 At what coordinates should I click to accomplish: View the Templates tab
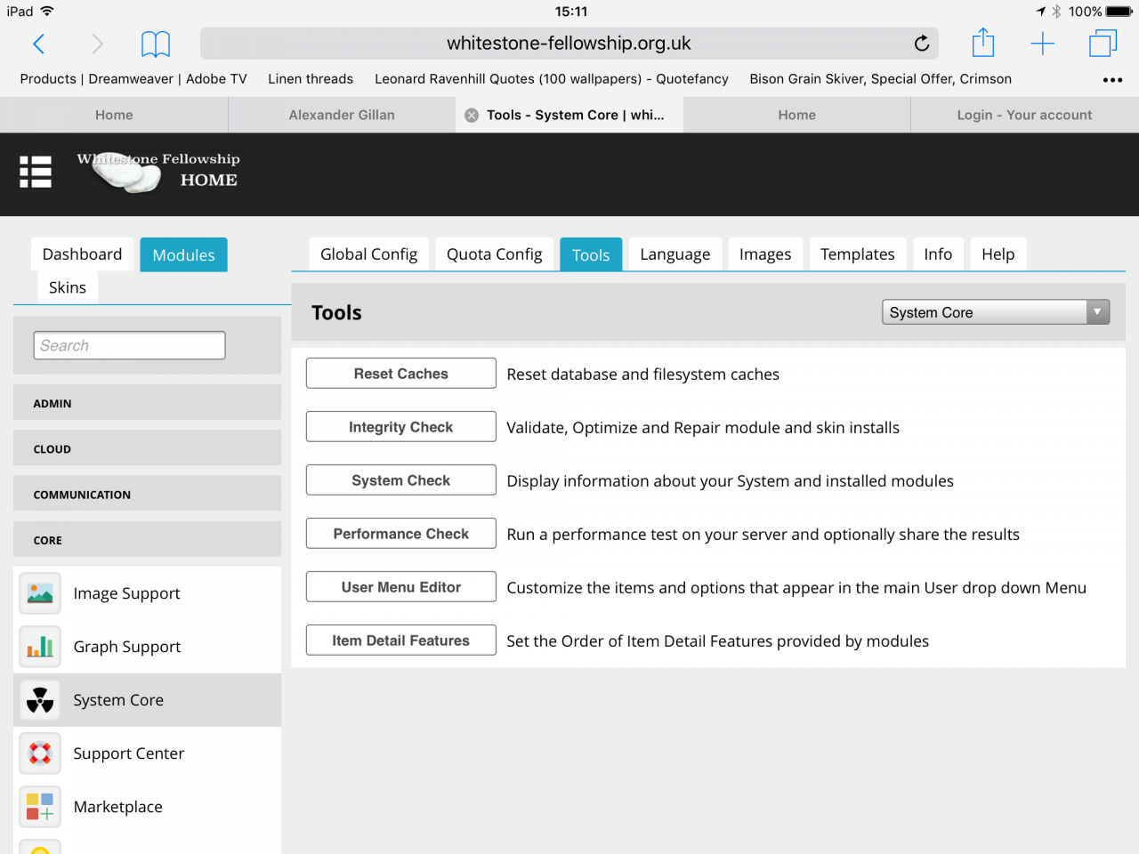pos(858,254)
